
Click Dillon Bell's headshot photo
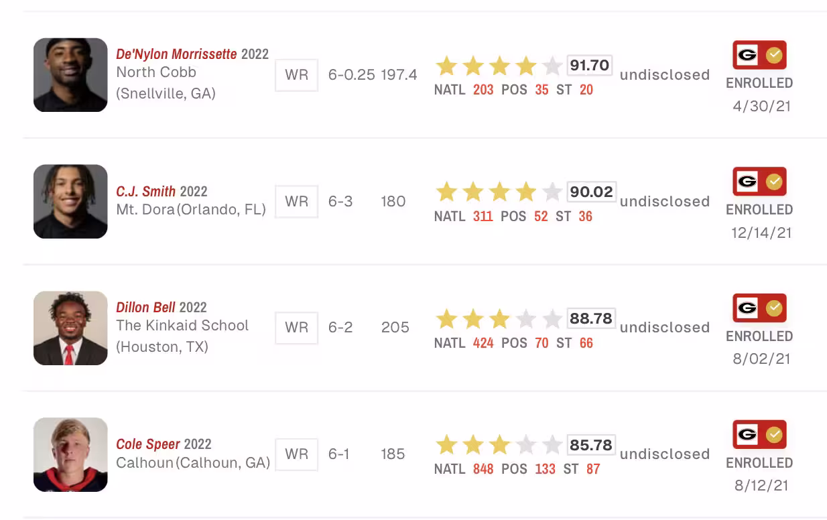pos(70,328)
